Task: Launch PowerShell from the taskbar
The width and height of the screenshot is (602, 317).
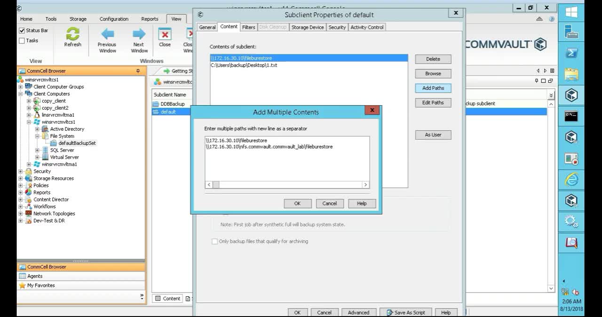Action: (571, 53)
